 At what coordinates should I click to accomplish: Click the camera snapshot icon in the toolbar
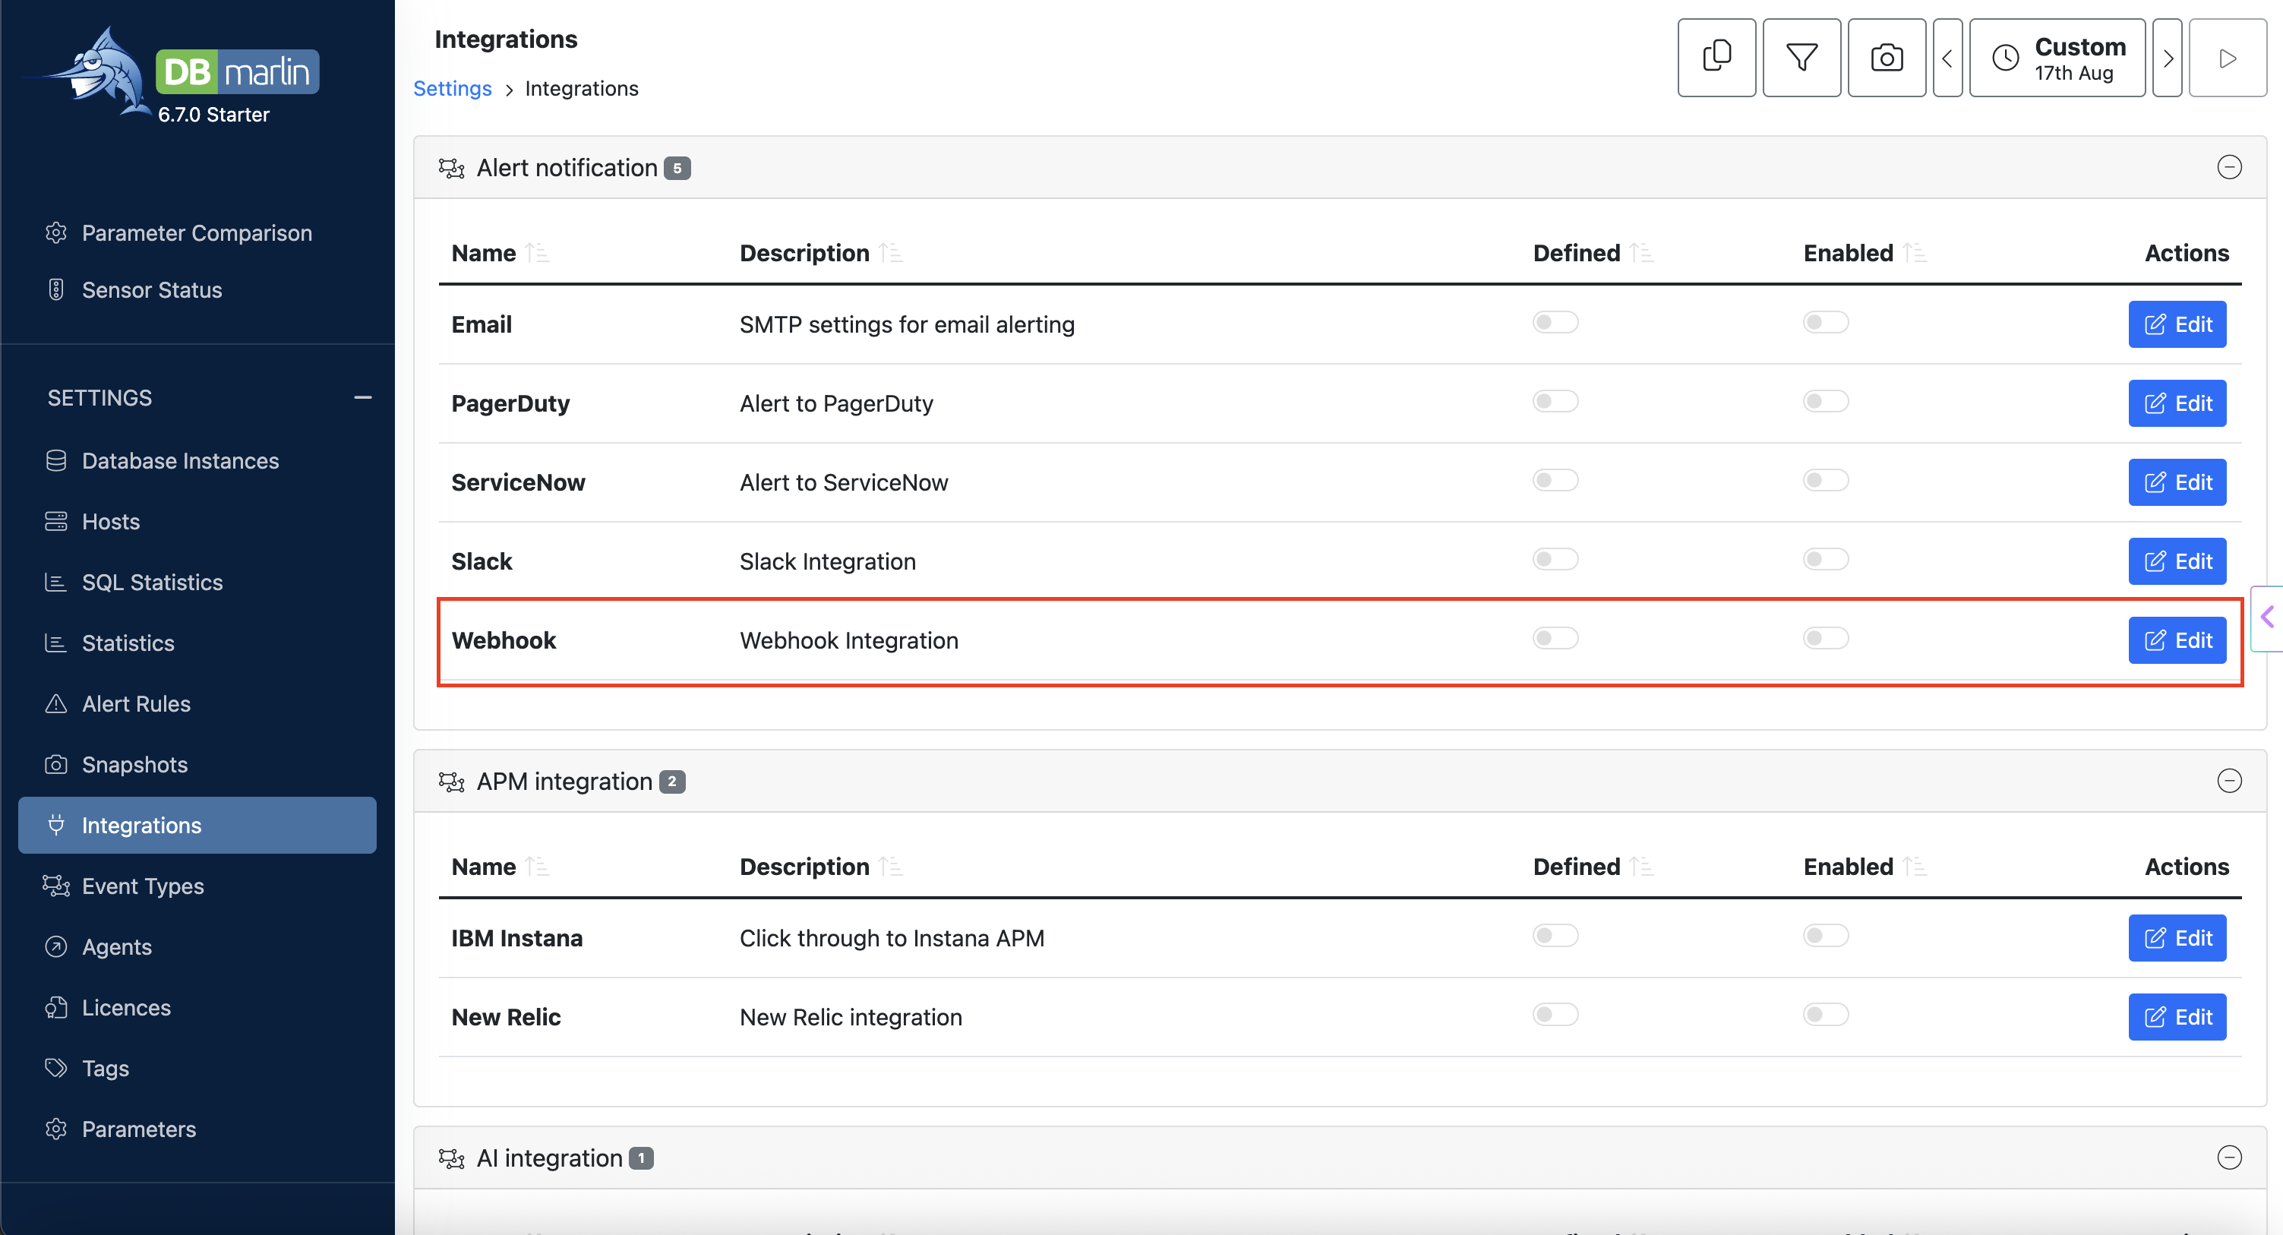(x=1886, y=58)
